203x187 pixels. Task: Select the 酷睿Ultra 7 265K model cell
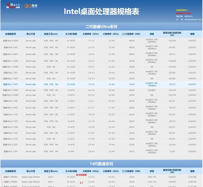tap(10, 61)
